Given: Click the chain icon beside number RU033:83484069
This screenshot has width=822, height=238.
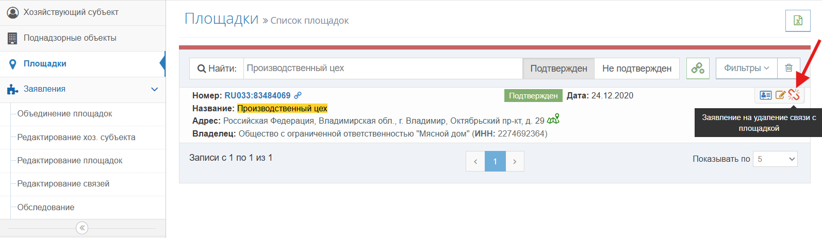Looking at the screenshot, I should pyautogui.click(x=298, y=95).
